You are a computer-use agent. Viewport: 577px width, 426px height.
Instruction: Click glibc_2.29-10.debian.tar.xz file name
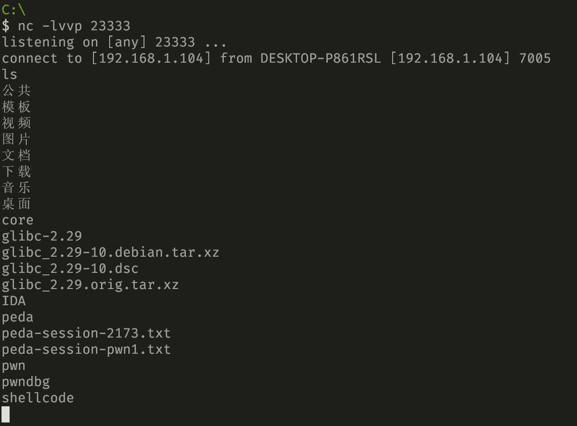pos(110,253)
